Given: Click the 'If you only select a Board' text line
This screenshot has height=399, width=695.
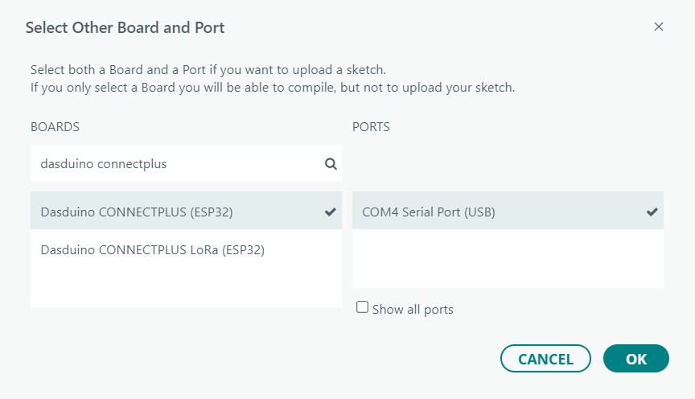Looking at the screenshot, I should pyautogui.click(x=272, y=87).
